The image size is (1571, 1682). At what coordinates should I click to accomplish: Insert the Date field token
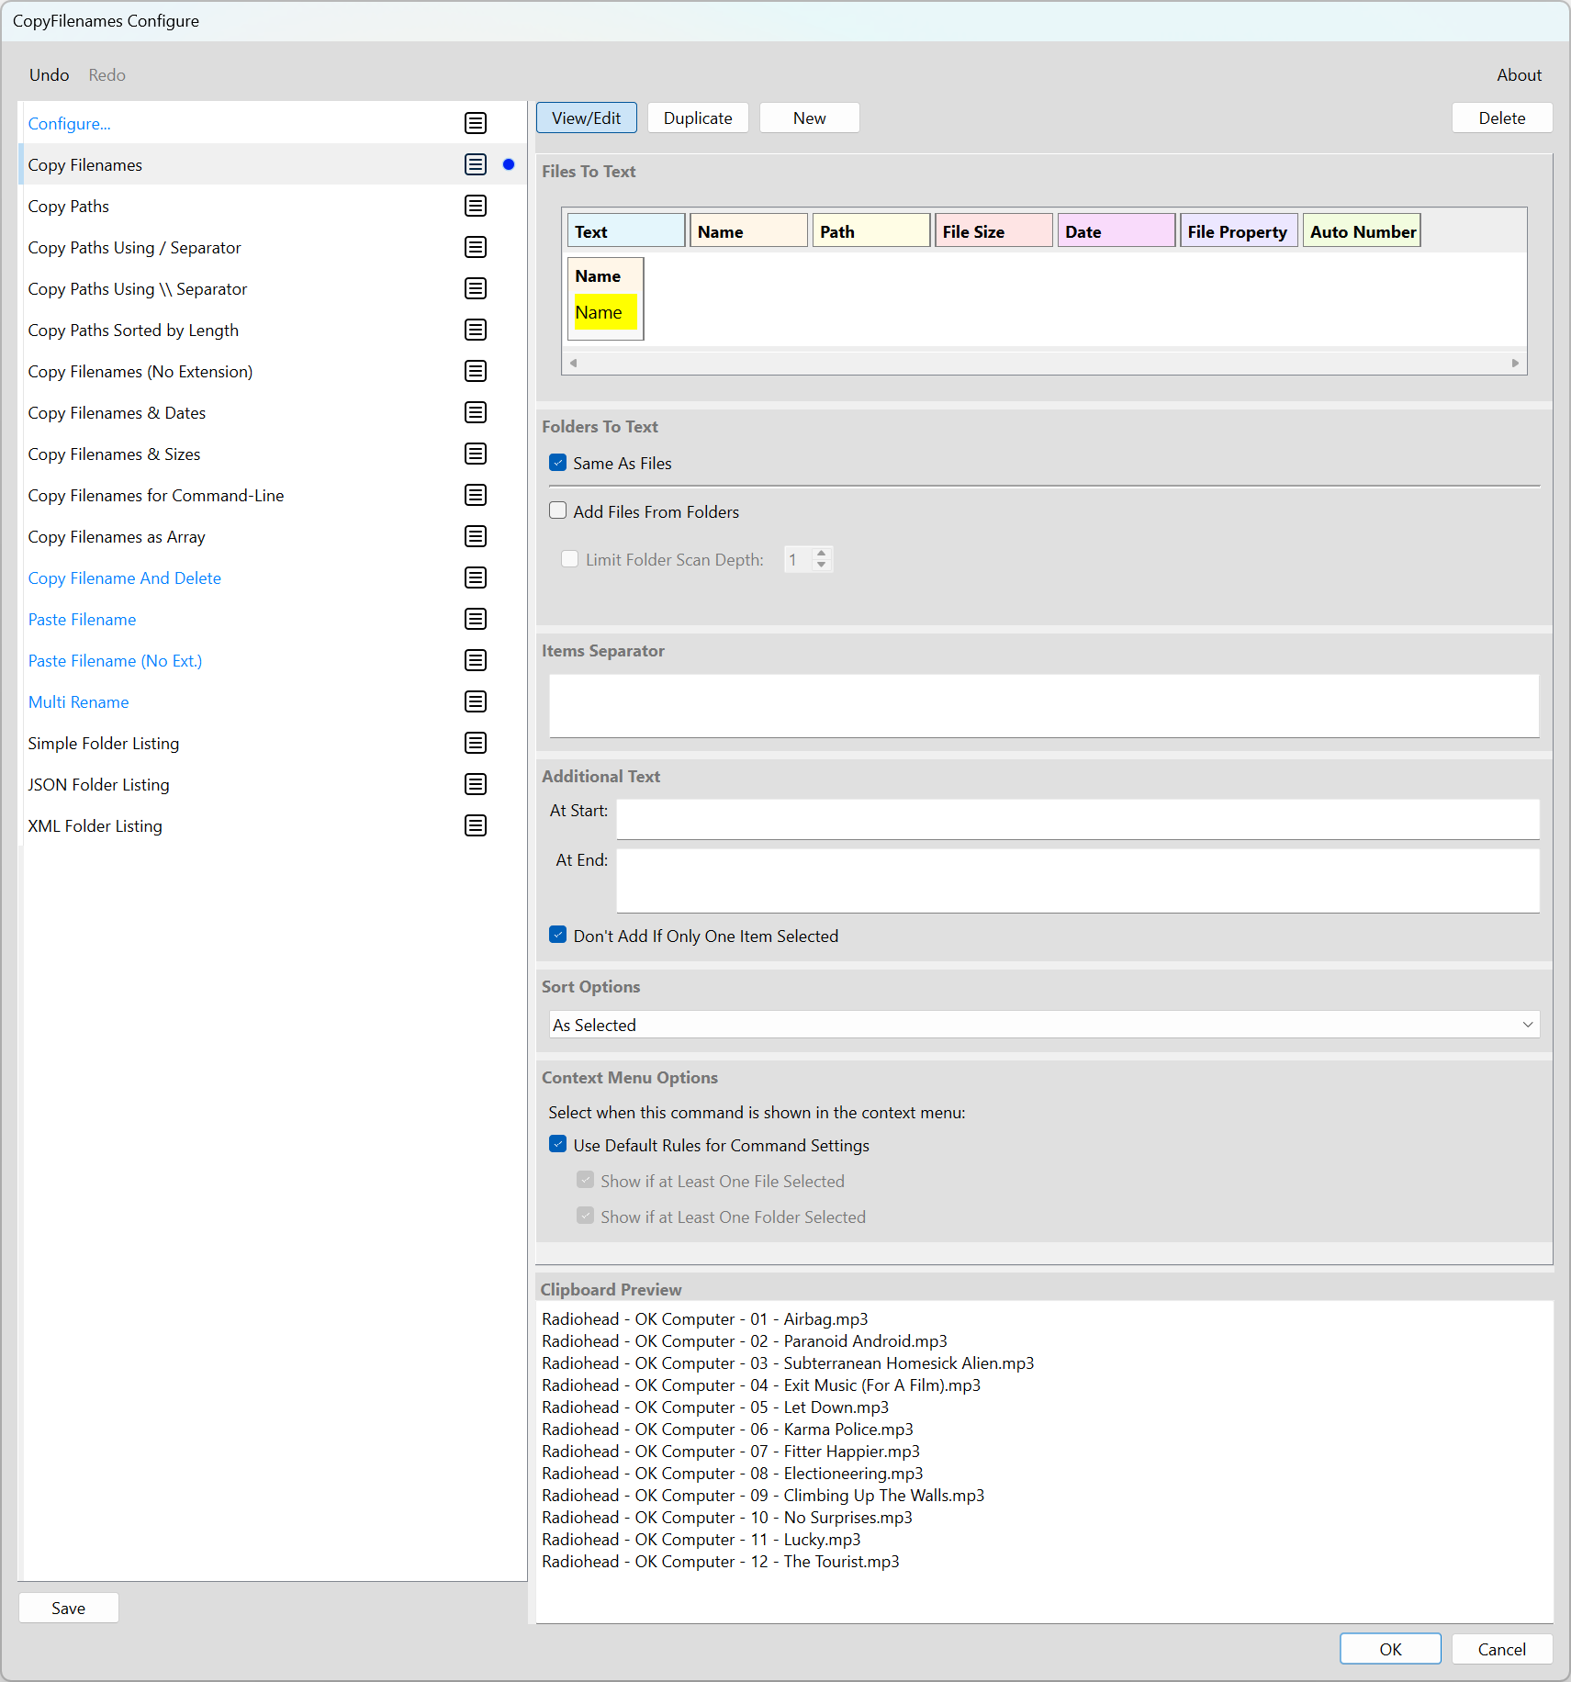(1116, 230)
